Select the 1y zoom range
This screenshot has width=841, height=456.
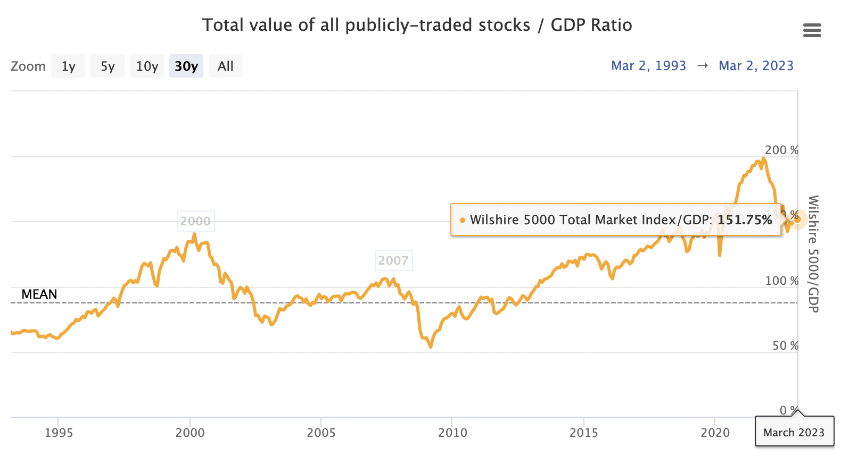(68, 66)
